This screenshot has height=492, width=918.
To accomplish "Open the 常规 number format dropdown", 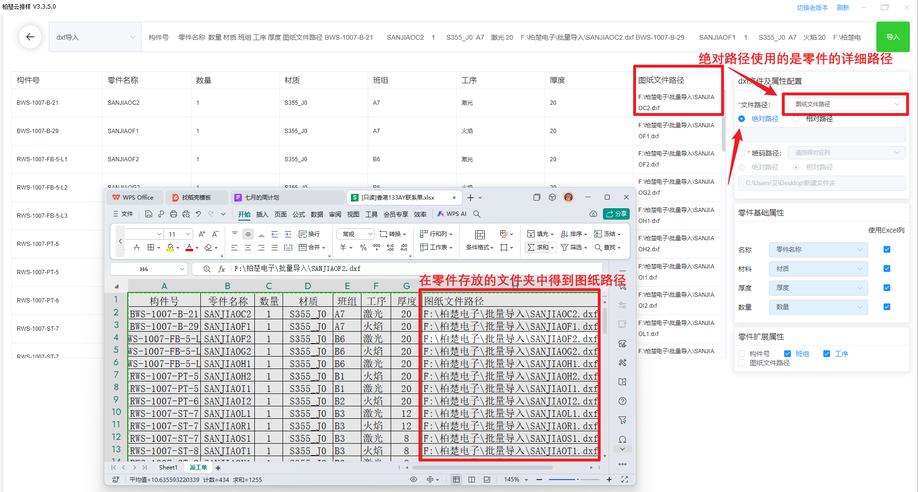I will click(356, 234).
